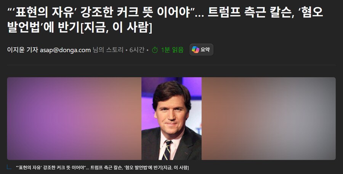This screenshot has width=343, height=174.
Task: Click the green clock reading-time icon
Action: [155, 50]
